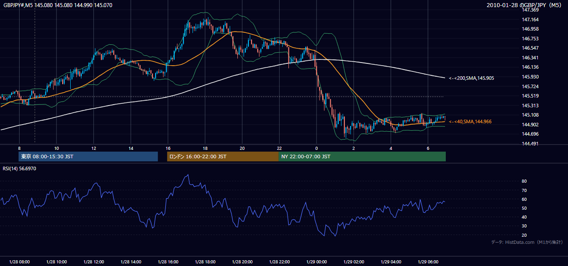Click the 1/28 22:00 timestamp label
The width and height of the screenshot is (568, 266).
coord(279,262)
